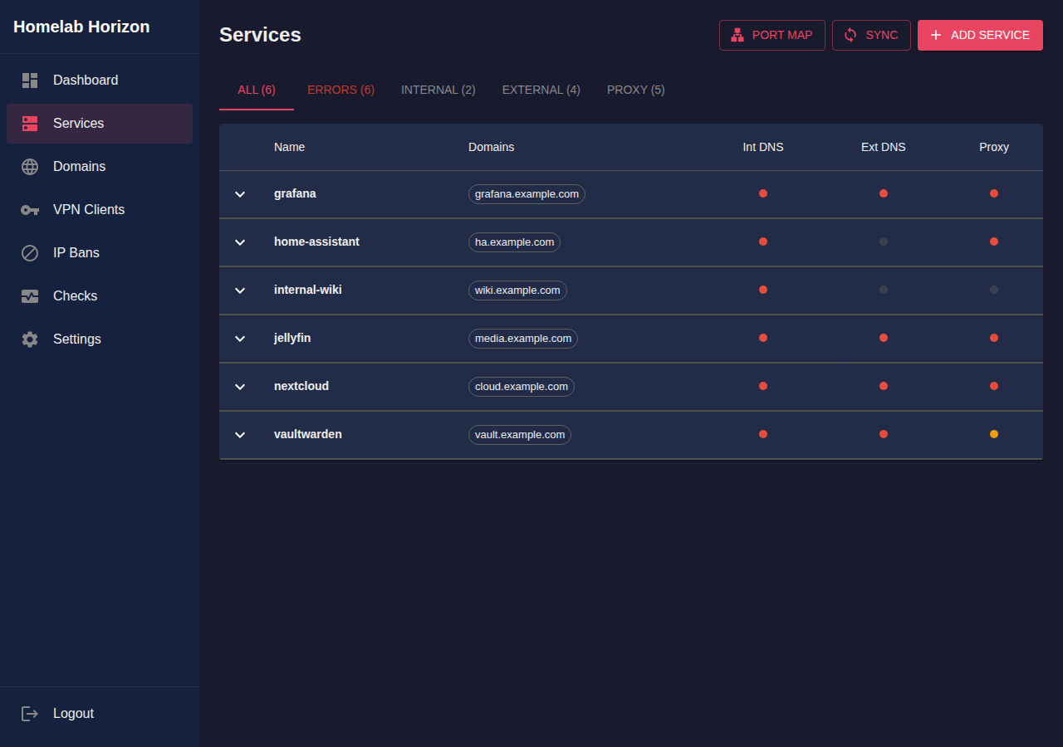Image resolution: width=1063 pixels, height=747 pixels.
Task: Expand the home-assistant service row
Action: click(240, 242)
